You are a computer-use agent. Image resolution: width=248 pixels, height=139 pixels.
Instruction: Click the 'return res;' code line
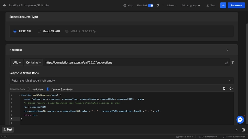[31, 115]
